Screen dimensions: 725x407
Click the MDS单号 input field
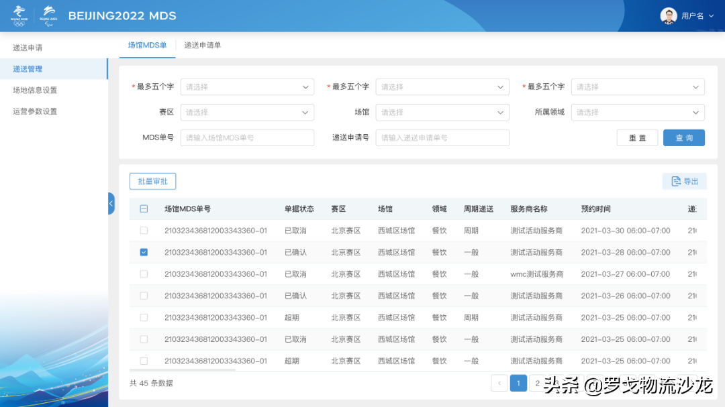(x=247, y=137)
